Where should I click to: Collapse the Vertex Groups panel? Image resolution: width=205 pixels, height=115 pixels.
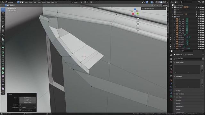click(179, 63)
